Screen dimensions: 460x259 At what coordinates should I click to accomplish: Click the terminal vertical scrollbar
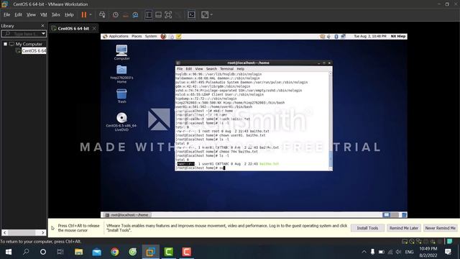[331, 121]
